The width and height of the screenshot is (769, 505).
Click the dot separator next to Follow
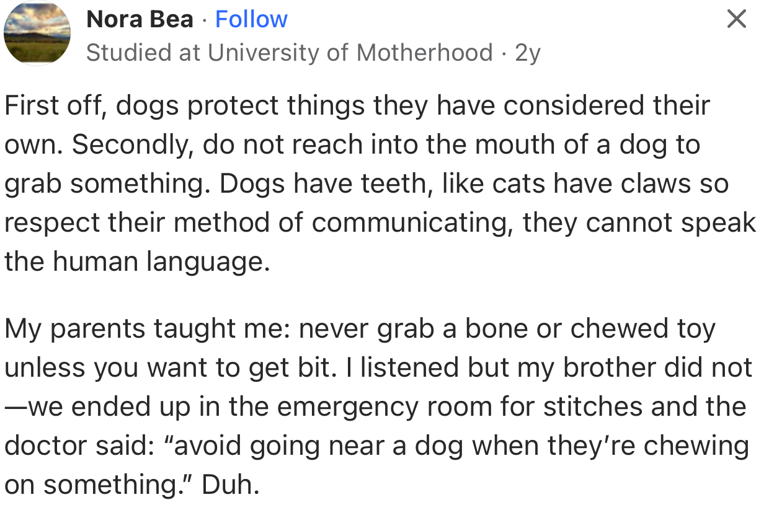coord(205,19)
